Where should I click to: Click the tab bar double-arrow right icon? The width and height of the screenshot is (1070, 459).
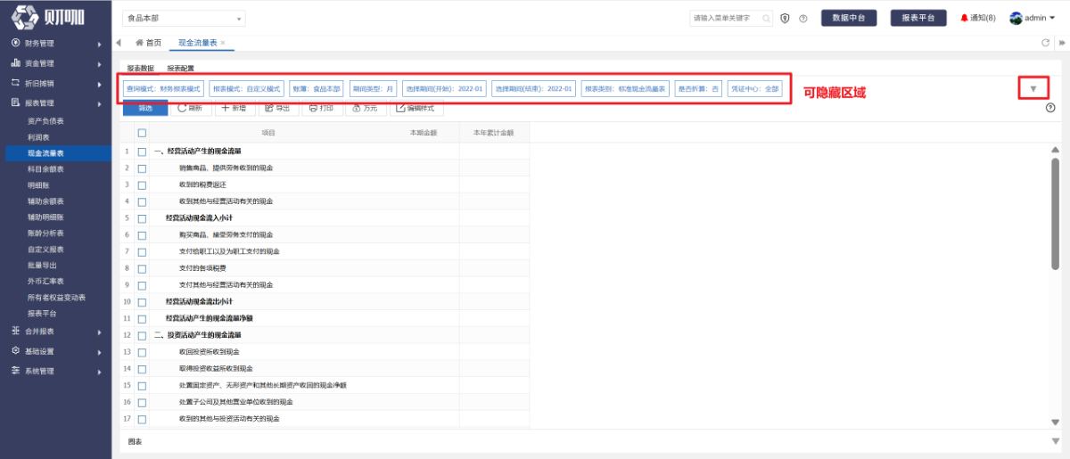click(1061, 43)
